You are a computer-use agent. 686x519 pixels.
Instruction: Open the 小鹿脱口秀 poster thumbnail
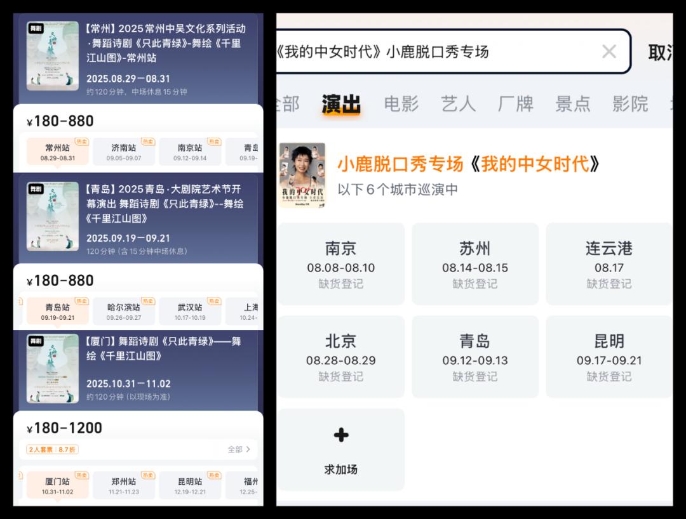[x=302, y=176]
